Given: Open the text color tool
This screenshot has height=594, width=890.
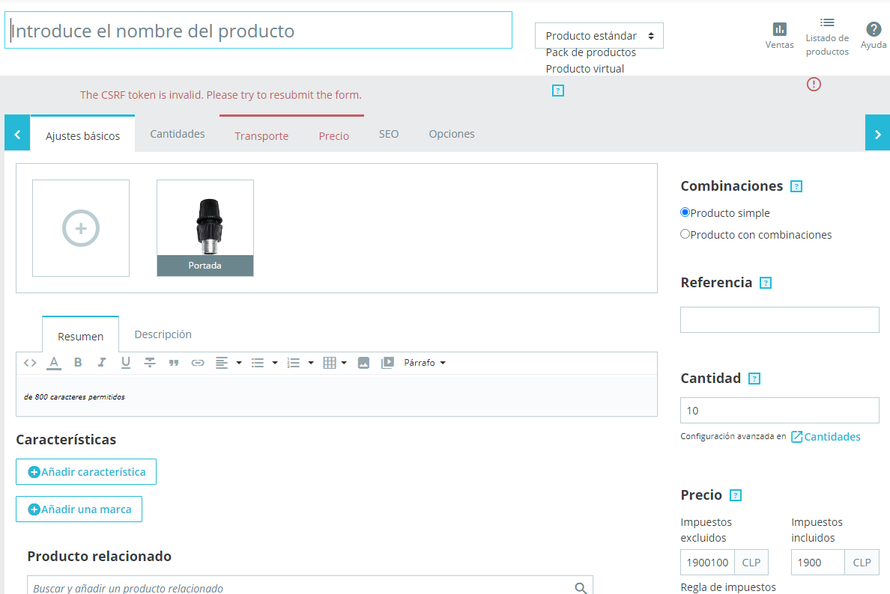Looking at the screenshot, I should pos(54,363).
